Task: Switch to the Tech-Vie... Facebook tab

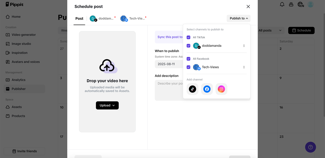Action: pos(133,19)
